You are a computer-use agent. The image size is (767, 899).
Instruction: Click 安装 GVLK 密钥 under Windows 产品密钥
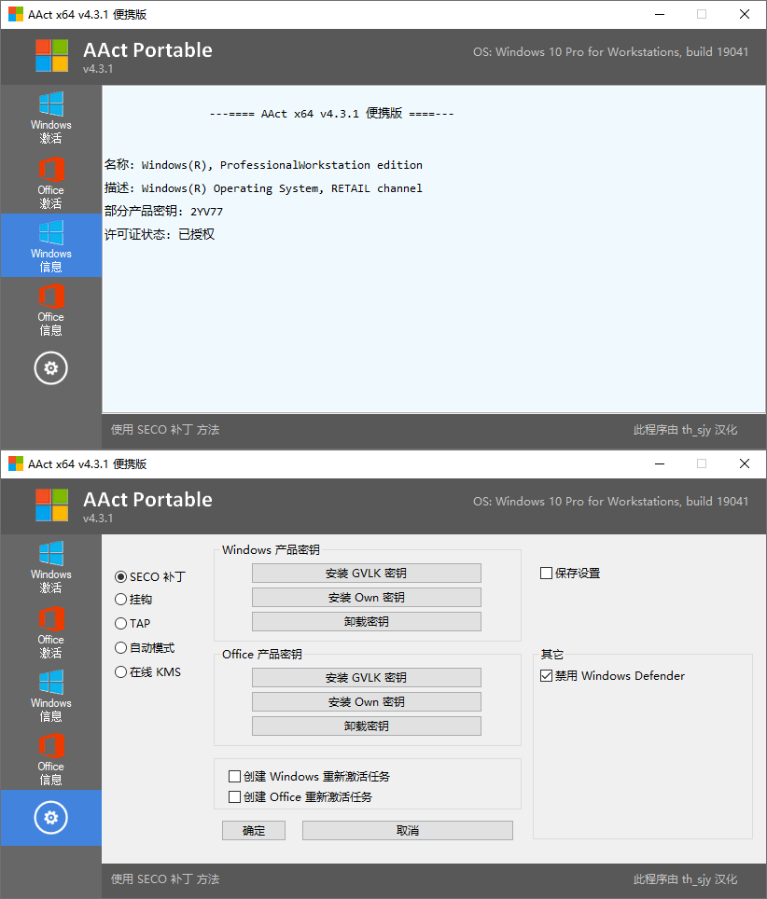pyautogui.click(x=367, y=574)
